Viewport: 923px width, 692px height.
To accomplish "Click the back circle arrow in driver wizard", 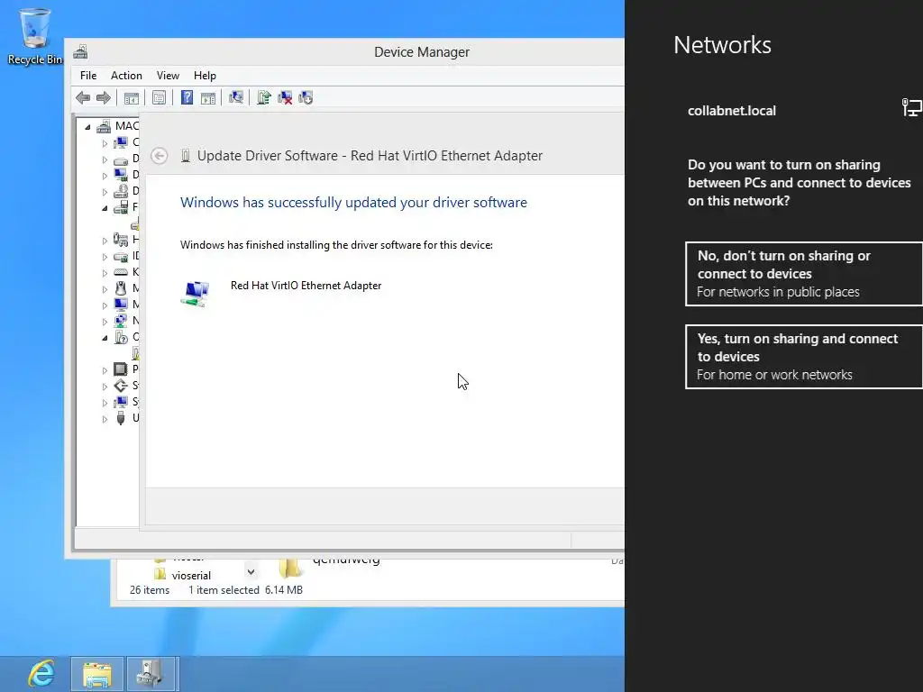I will click(x=159, y=156).
